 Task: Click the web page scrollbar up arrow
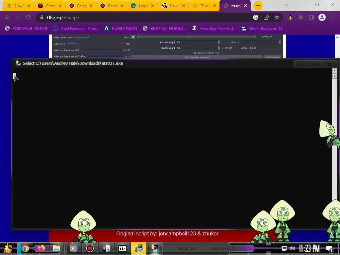(x=337, y=37)
